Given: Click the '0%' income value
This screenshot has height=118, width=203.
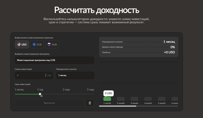Looking at the screenshot, I should coord(173,47).
